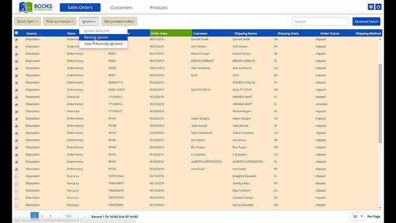Click the scroll down arrow of table
The image size is (396, 223).
pyautogui.click(x=380, y=208)
